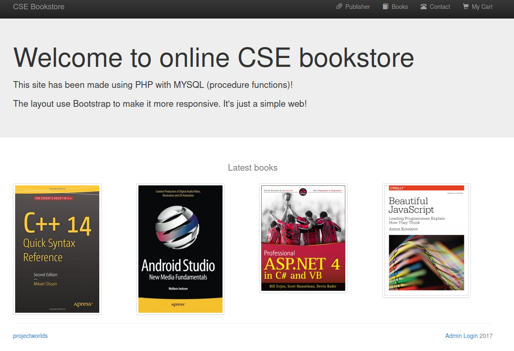View My Cart from navbar
The width and height of the screenshot is (514, 351).
(482, 7)
